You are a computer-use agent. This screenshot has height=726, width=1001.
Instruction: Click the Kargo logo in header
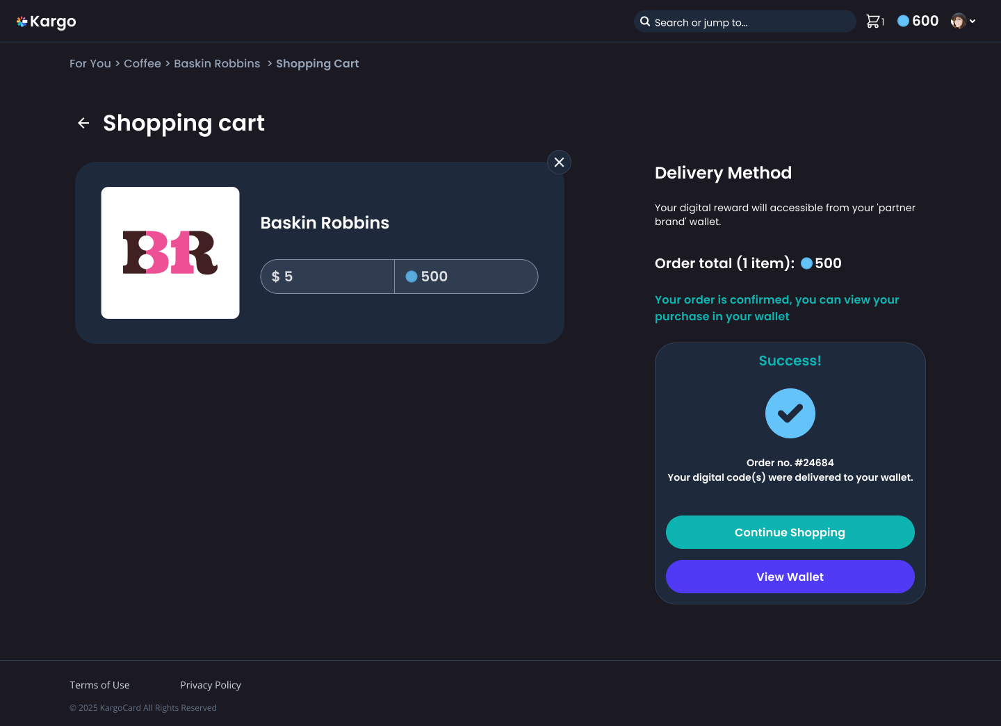coord(47,22)
